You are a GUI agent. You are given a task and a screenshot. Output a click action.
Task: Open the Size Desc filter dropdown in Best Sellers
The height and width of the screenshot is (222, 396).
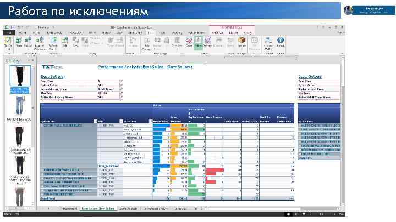point(121,93)
